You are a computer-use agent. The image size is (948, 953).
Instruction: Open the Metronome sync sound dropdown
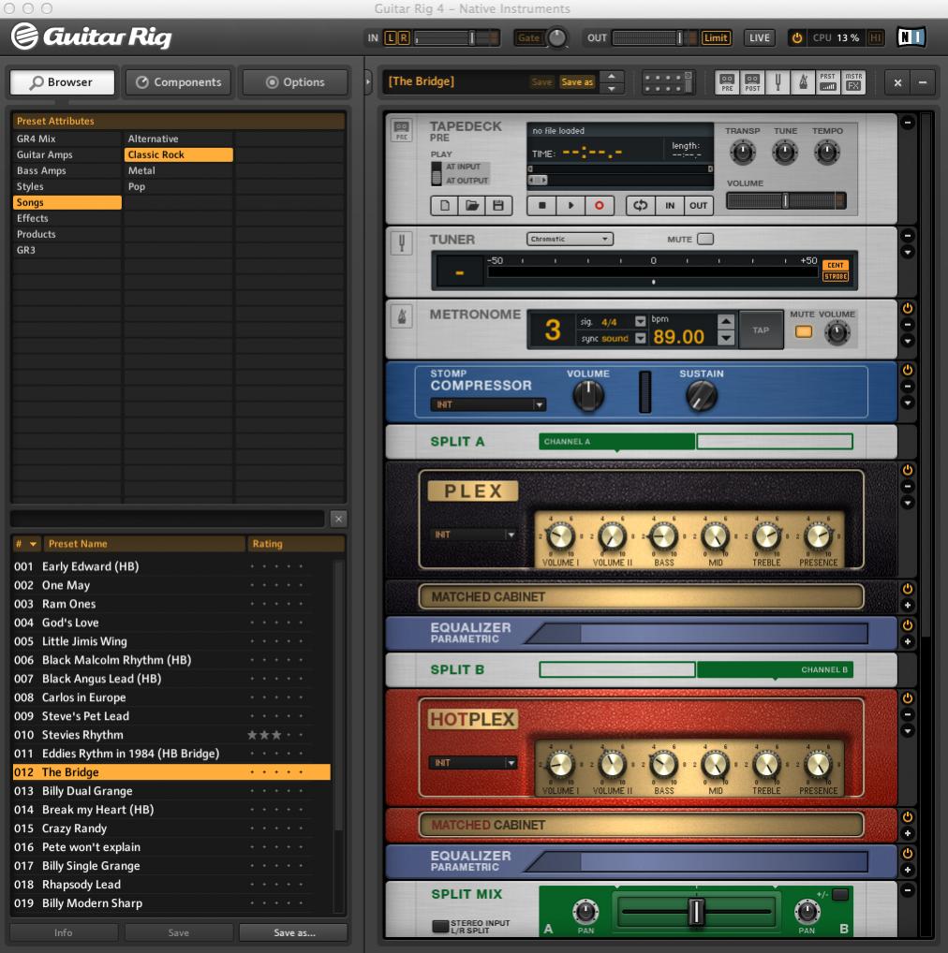641,339
